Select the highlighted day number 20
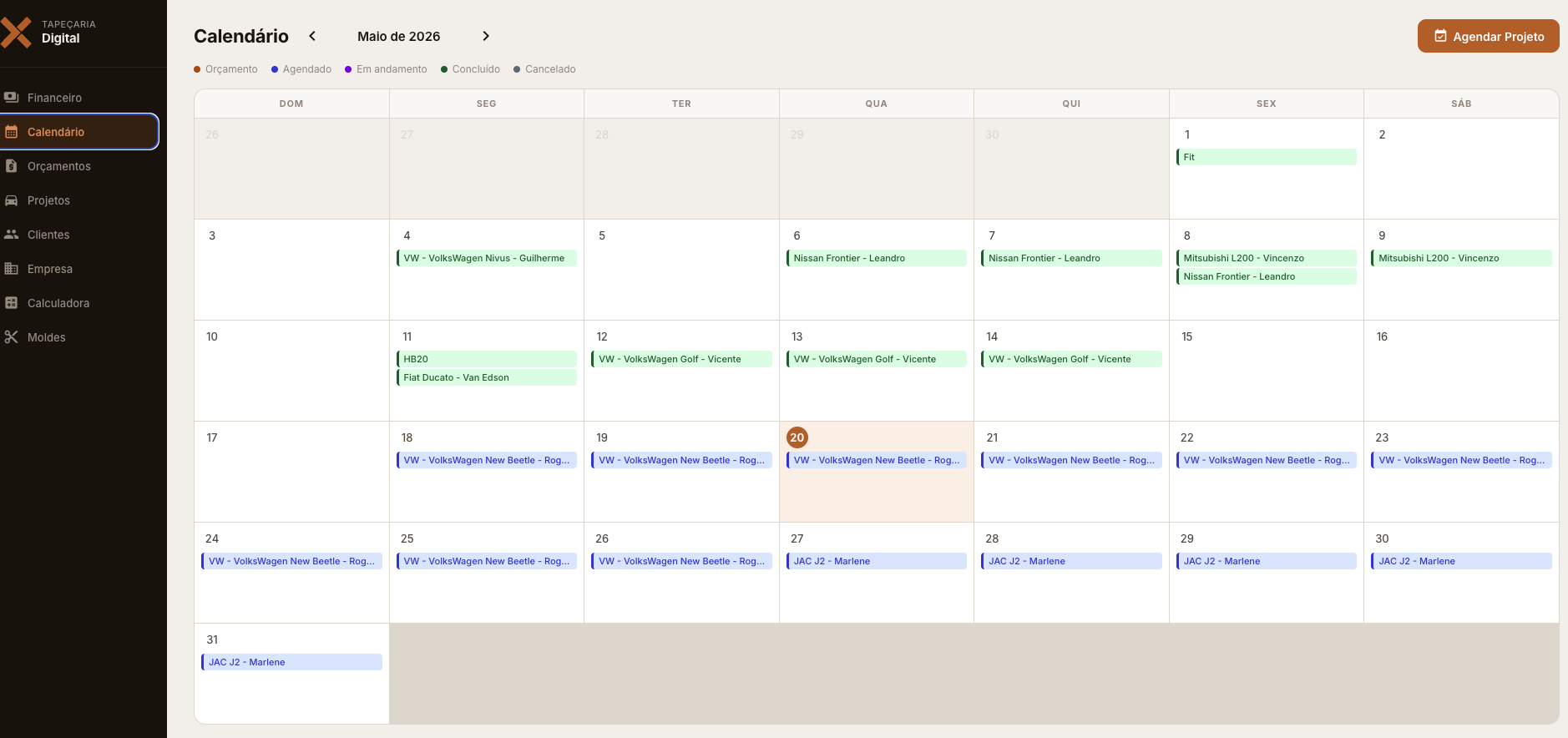The image size is (1568, 738). point(797,437)
